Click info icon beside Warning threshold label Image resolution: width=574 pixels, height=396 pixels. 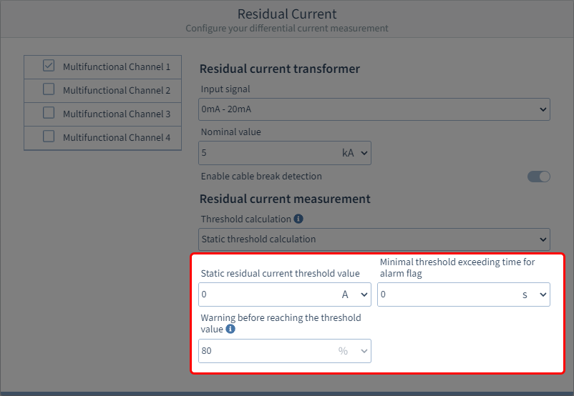tap(230, 330)
